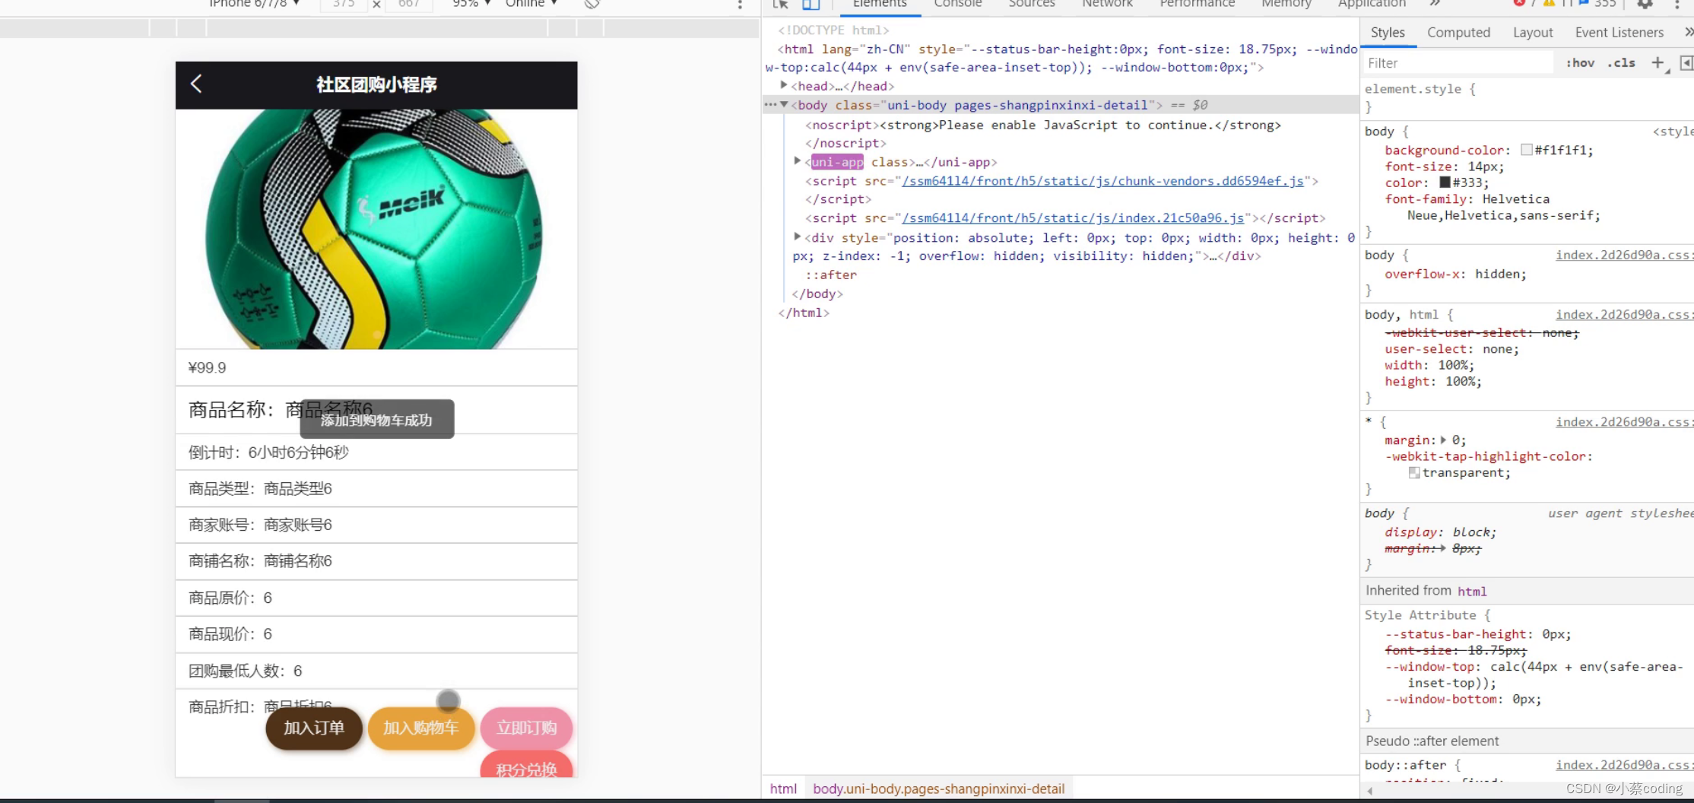Toggle computed styles sidebar pane icon
The height and width of the screenshot is (803, 1694).
[x=1686, y=63]
